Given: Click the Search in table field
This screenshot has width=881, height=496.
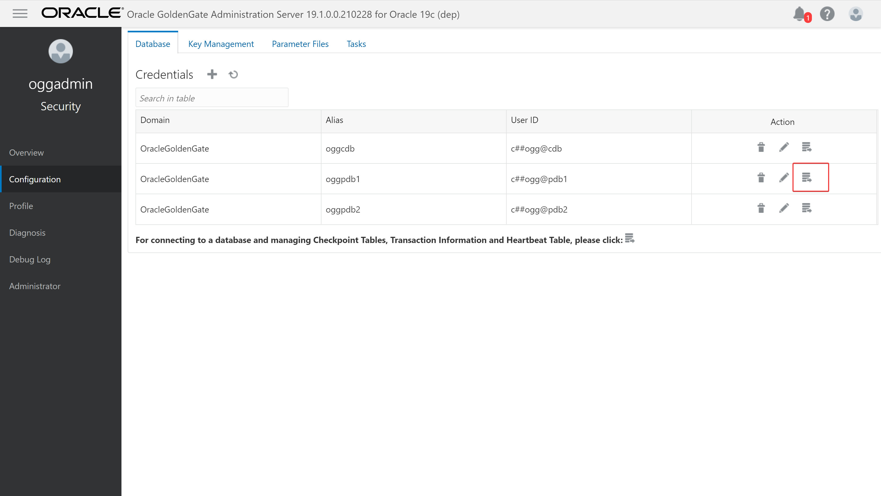Looking at the screenshot, I should click(x=212, y=98).
